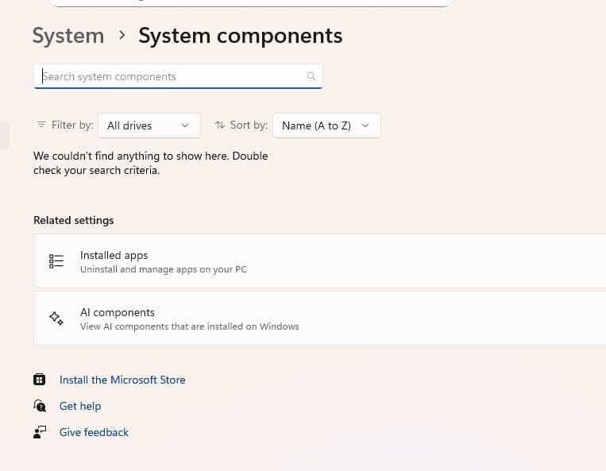This screenshot has width=606, height=471.
Task: Click the Give feedback icon
Action: [40, 432]
